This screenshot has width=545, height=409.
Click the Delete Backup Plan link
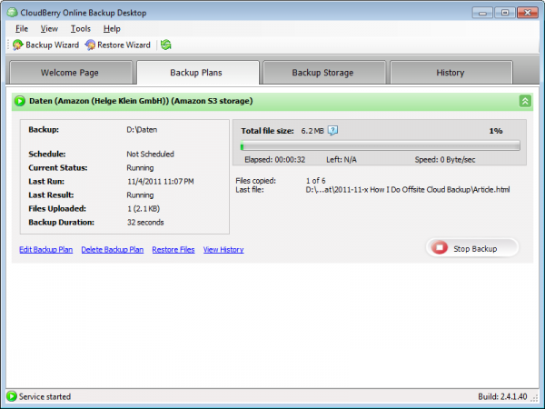(113, 250)
